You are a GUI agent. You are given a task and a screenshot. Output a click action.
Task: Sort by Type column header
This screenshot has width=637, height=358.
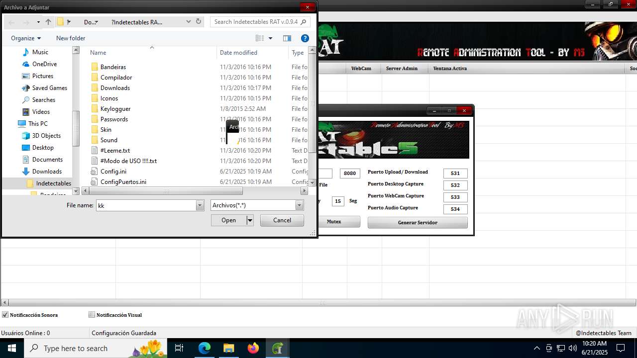[x=299, y=53]
